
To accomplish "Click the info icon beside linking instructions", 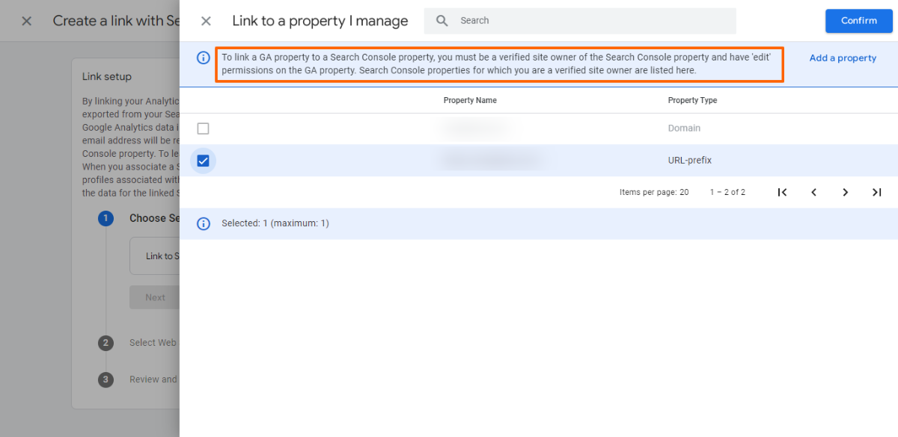I will click(203, 58).
